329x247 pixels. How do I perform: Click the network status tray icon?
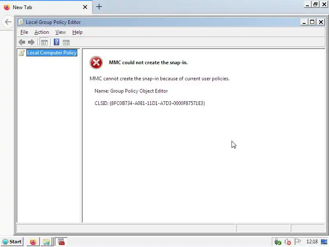click(x=278, y=242)
